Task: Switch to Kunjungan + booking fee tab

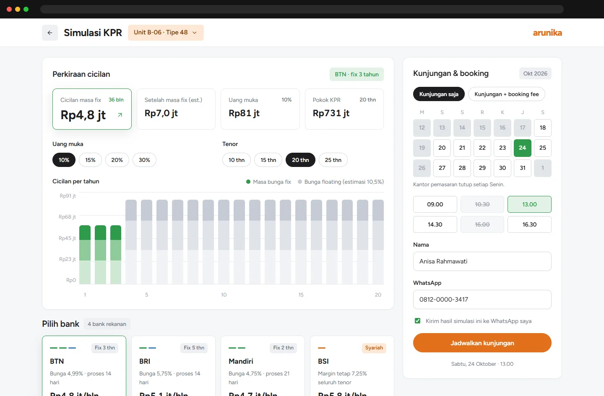Action: (x=507, y=94)
